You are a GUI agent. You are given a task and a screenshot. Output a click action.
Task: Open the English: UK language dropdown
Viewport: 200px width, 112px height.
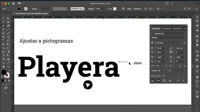pyautogui.click(x=164, y=71)
